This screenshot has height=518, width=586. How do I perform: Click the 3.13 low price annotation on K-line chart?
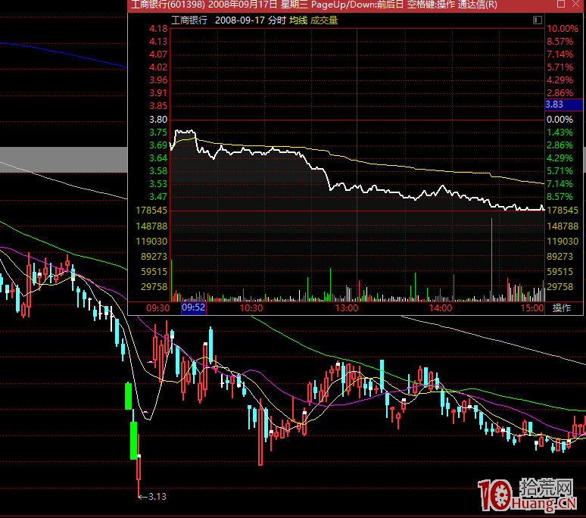(x=157, y=497)
